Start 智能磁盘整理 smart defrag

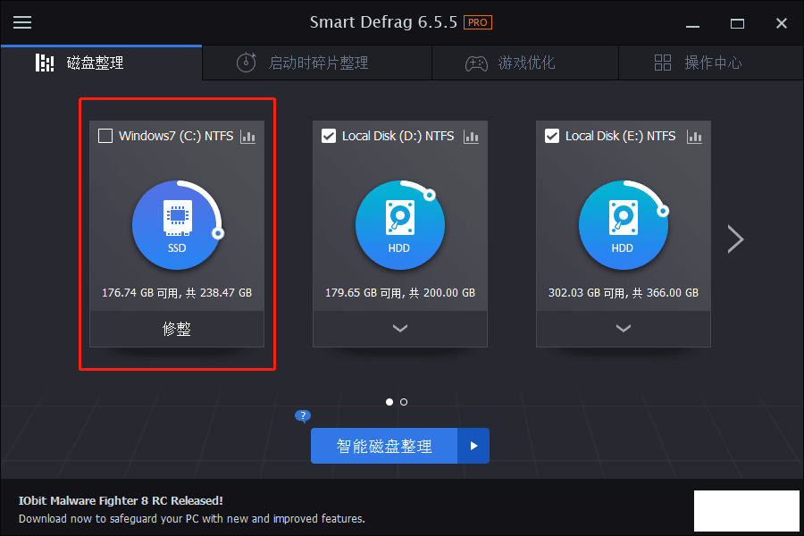pyautogui.click(x=384, y=446)
